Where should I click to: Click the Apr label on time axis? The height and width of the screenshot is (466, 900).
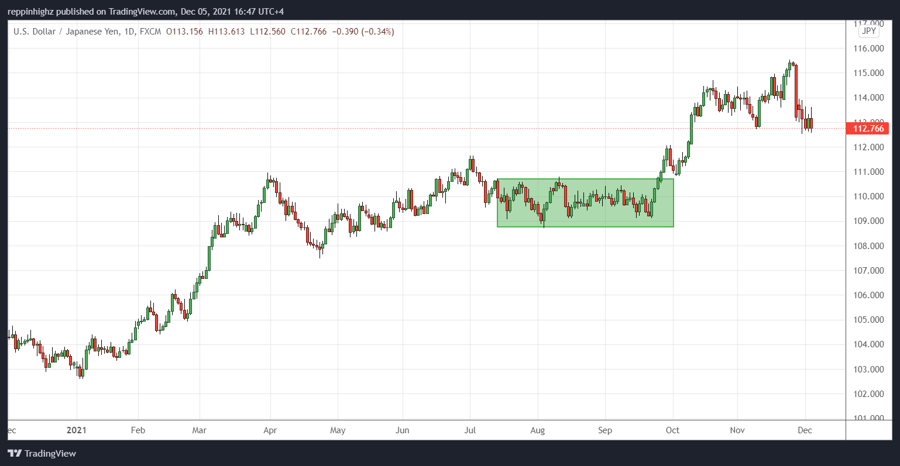click(x=270, y=430)
